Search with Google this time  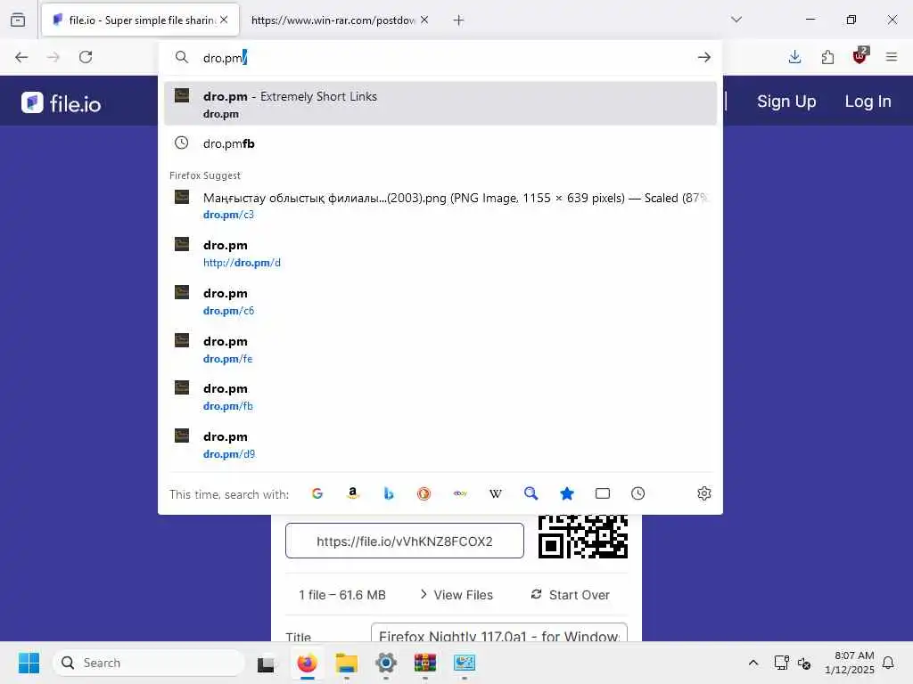pyautogui.click(x=317, y=493)
